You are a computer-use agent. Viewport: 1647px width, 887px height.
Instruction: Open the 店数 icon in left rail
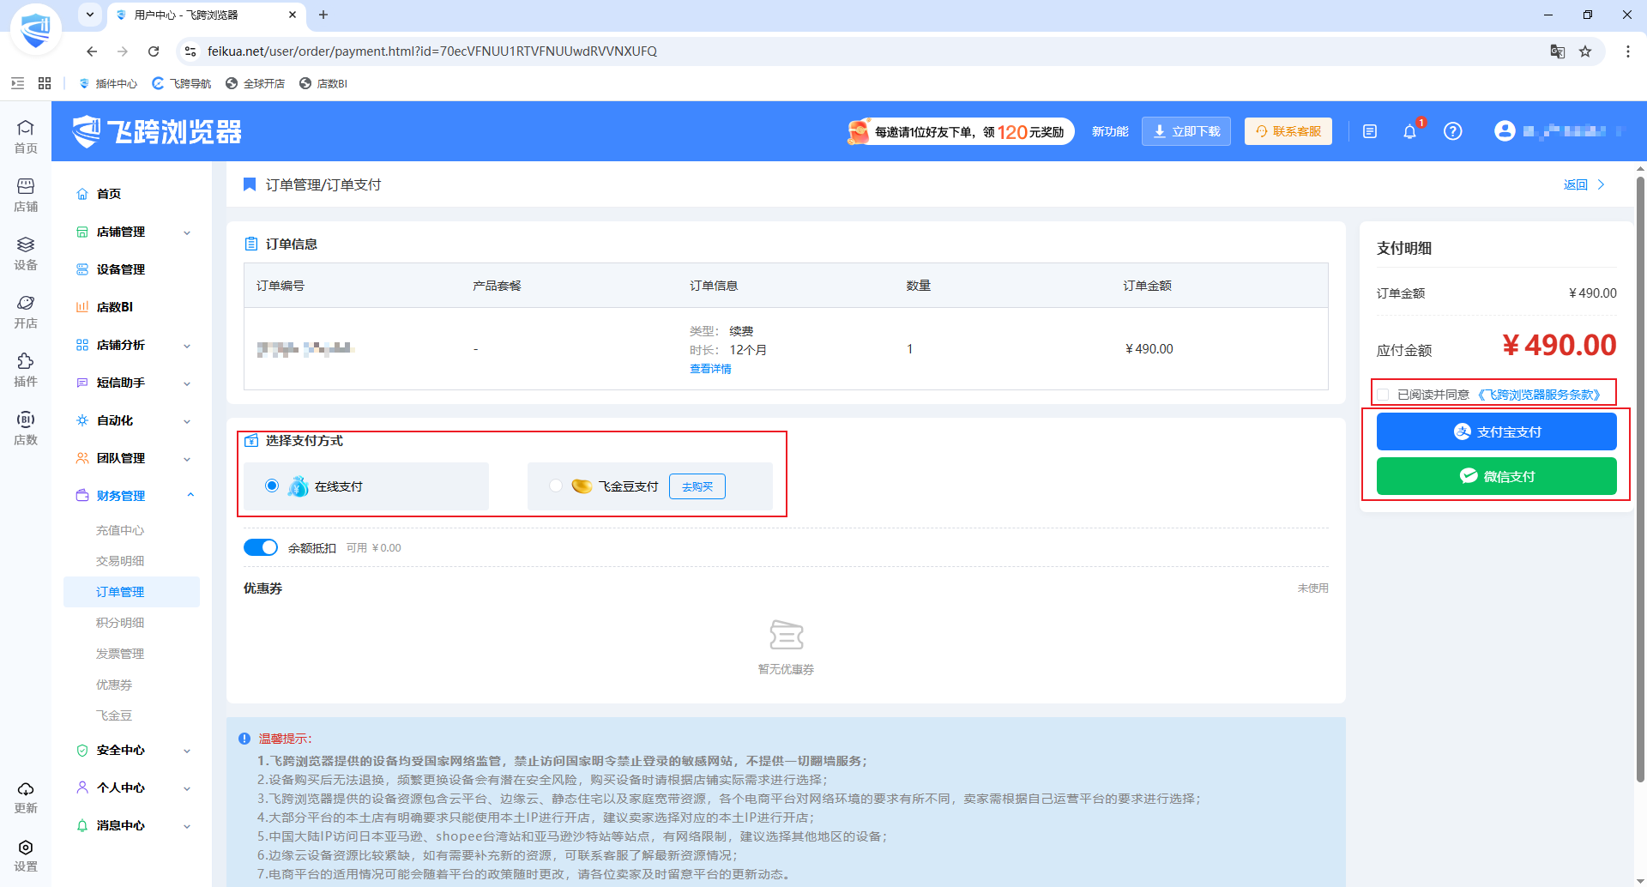pos(26,428)
